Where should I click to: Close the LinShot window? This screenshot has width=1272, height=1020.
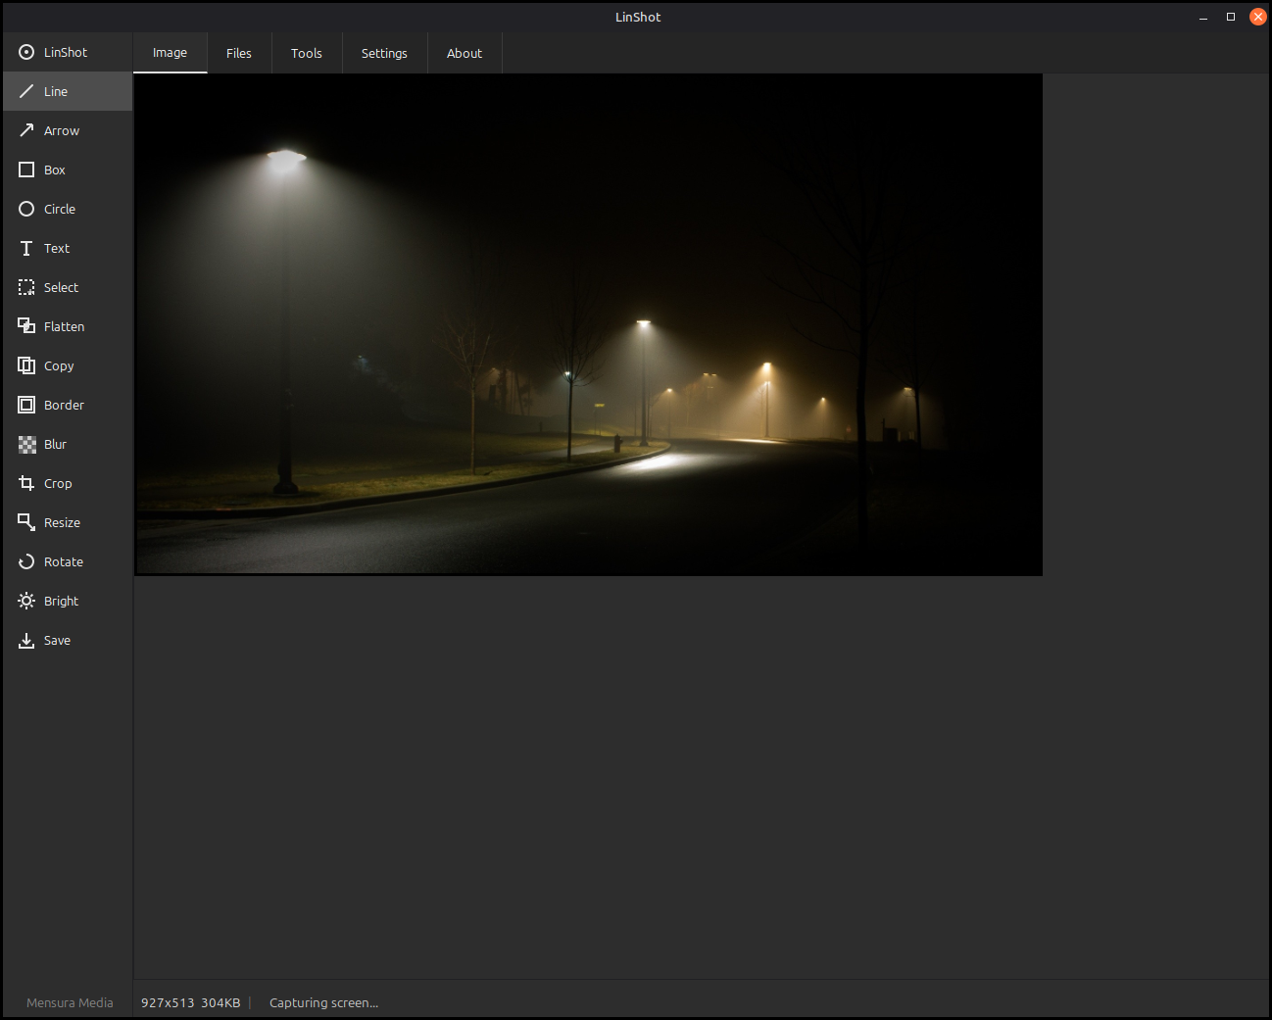click(x=1258, y=17)
